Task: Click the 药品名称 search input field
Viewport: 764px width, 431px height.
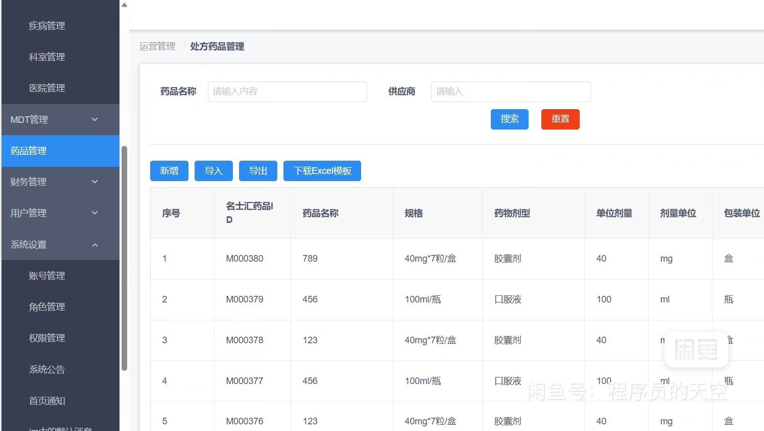Action: coord(287,92)
